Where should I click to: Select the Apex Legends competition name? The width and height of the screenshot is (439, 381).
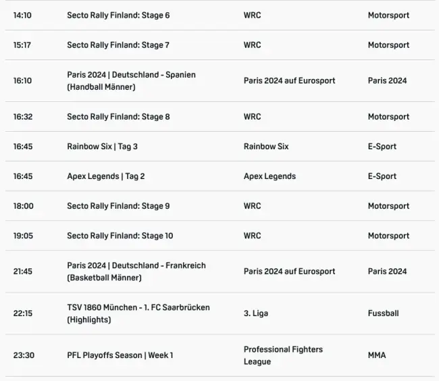coord(269,176)
